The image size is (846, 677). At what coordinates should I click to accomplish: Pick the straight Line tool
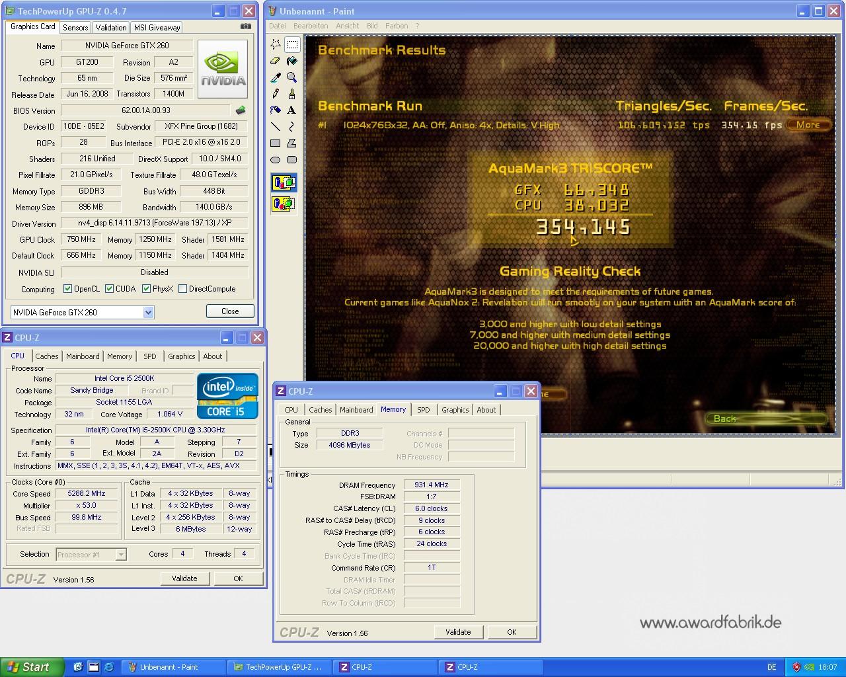[x=276, y=126]
